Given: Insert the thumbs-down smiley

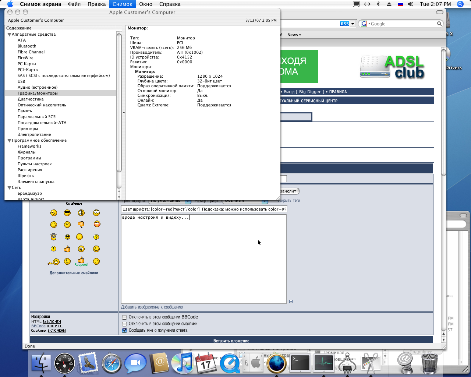Looking at the screenshot, I should tap(81, 224).
